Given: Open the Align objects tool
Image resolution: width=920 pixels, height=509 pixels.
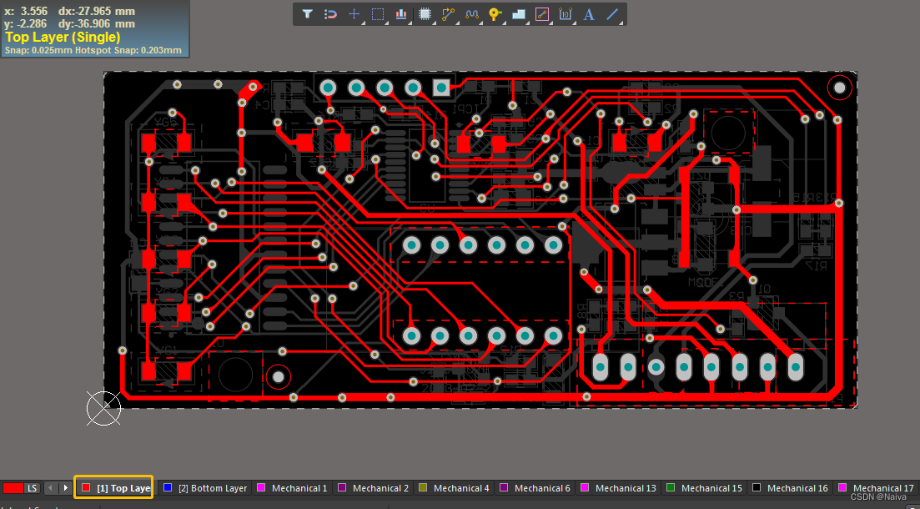Looking at the screenshot, I should [x=401, y=14].
